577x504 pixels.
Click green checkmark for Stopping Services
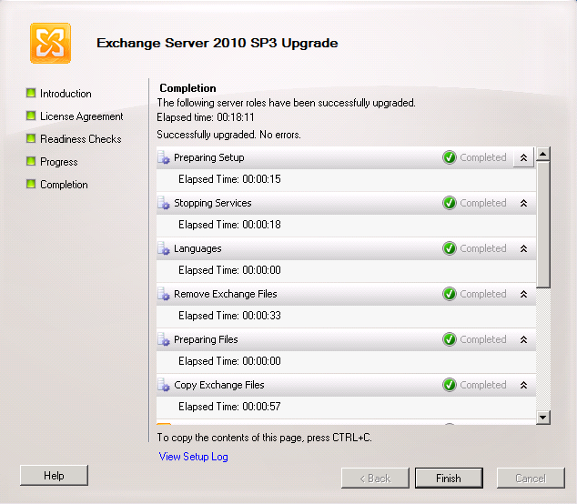(450, 203)
